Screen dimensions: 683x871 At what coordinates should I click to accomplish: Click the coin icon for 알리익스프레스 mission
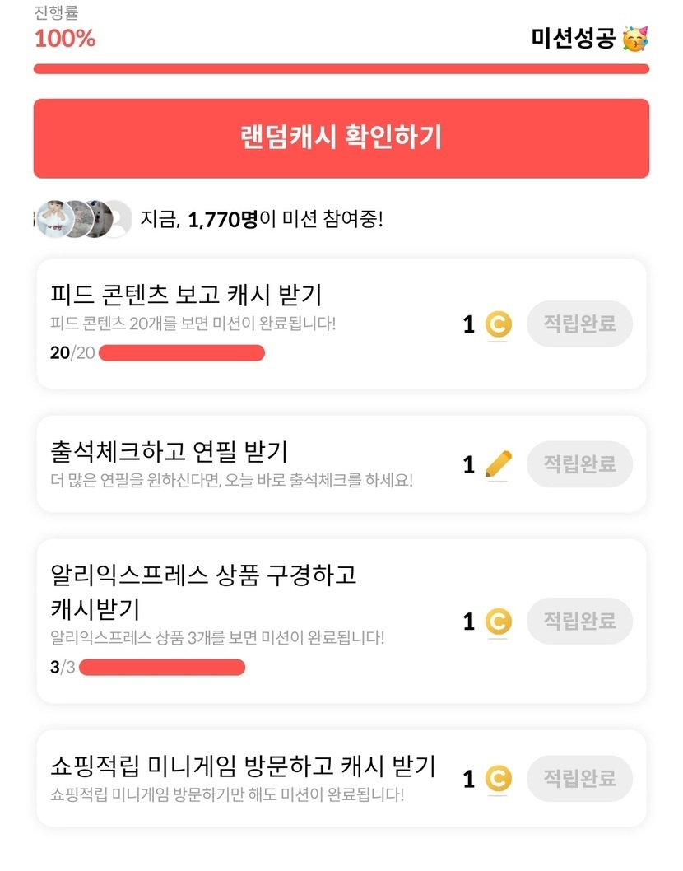[x=497, y=622]
